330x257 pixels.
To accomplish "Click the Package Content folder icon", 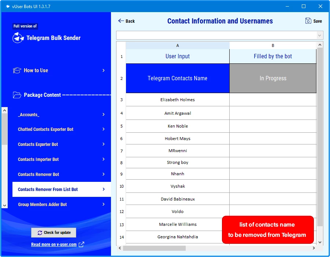I will (x=17, y=95).
